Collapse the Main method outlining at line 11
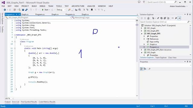Image resolution: width=193 pixels, height=108 pixels. (x=15, y=48)
